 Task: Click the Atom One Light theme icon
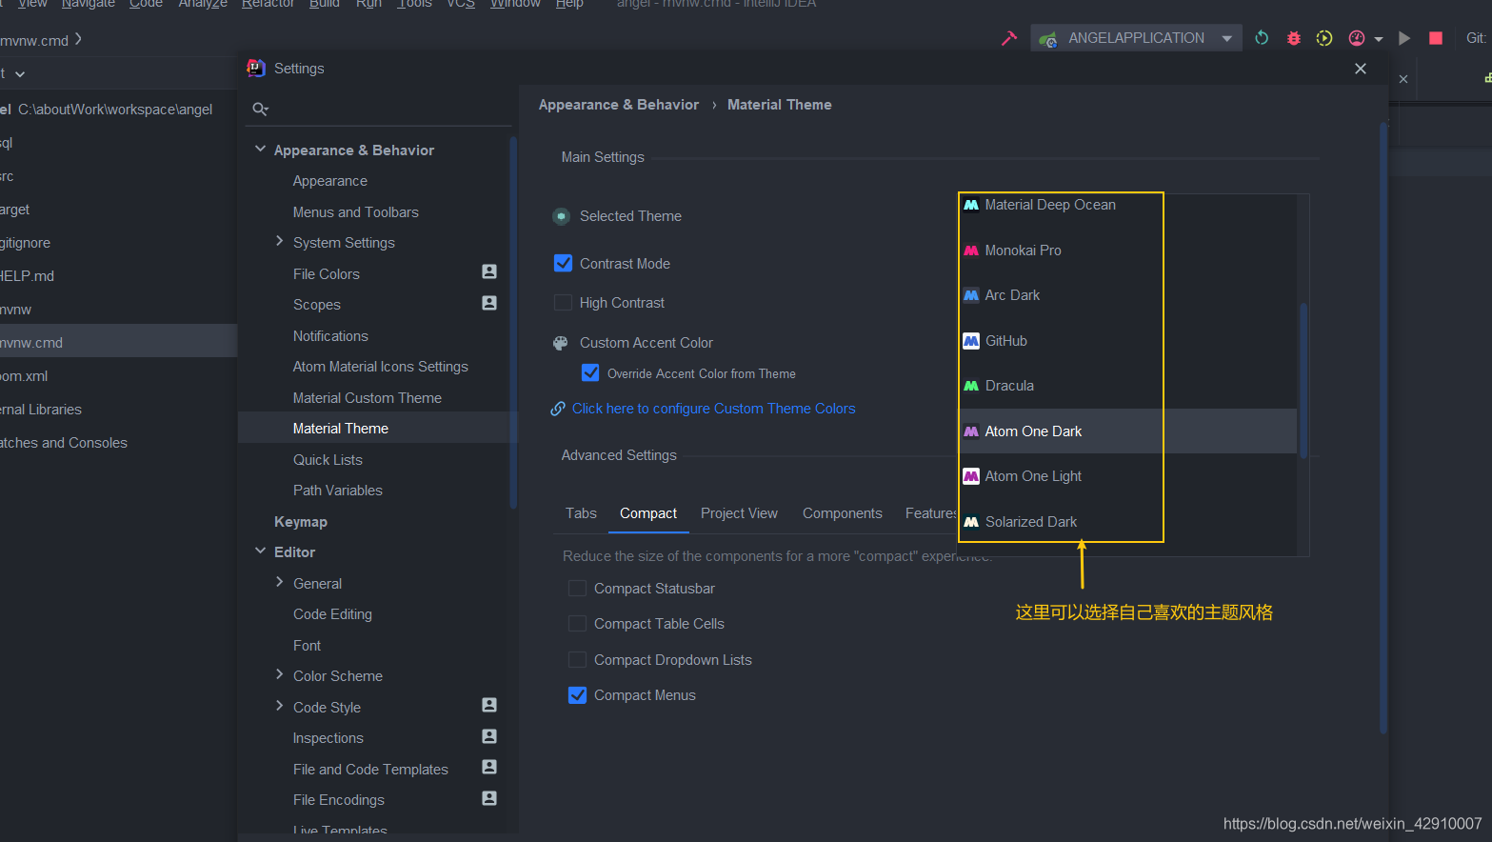pyautogui.click(x=971, y=476)
